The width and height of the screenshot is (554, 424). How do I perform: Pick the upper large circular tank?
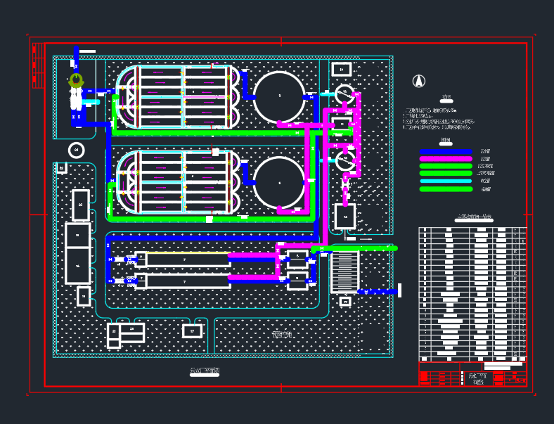(279, 96)
